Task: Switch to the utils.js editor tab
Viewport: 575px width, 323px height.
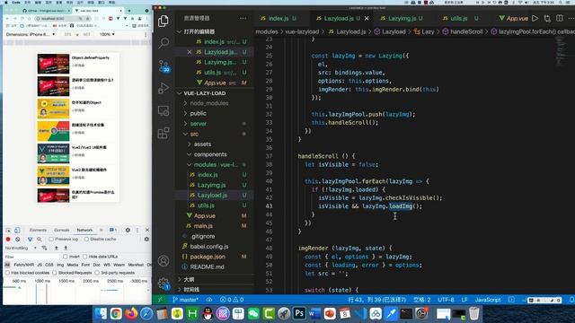Action: click(x=459, y=18)
